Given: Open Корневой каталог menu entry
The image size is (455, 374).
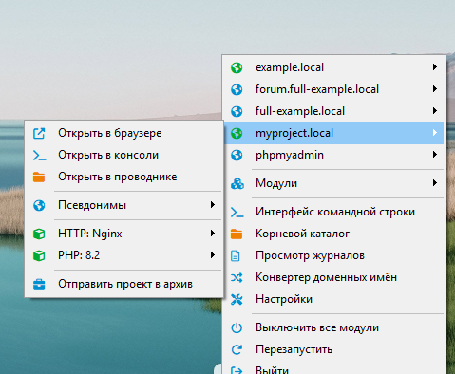Looking at the screenshot, I should tap(334, 234).
